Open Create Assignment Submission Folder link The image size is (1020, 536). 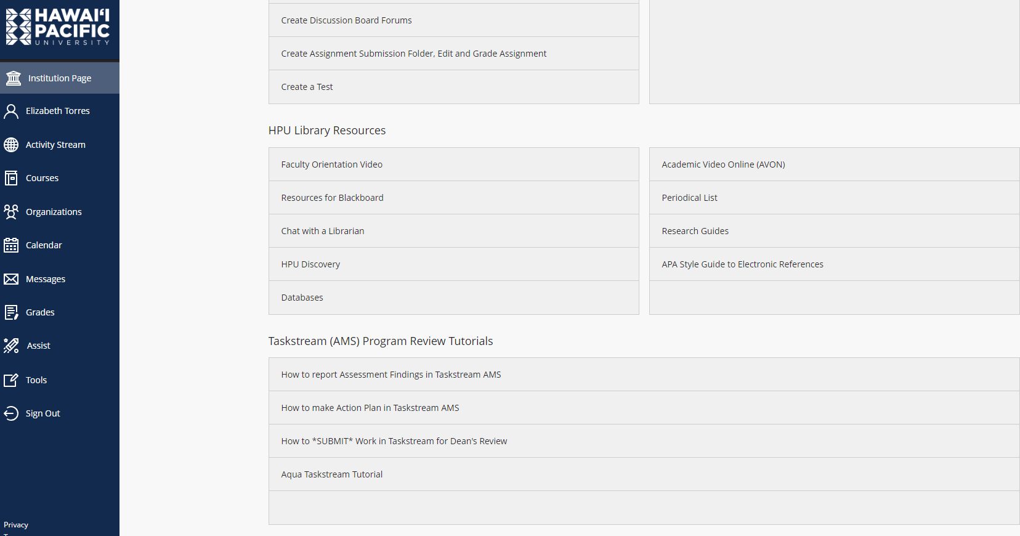453,54
